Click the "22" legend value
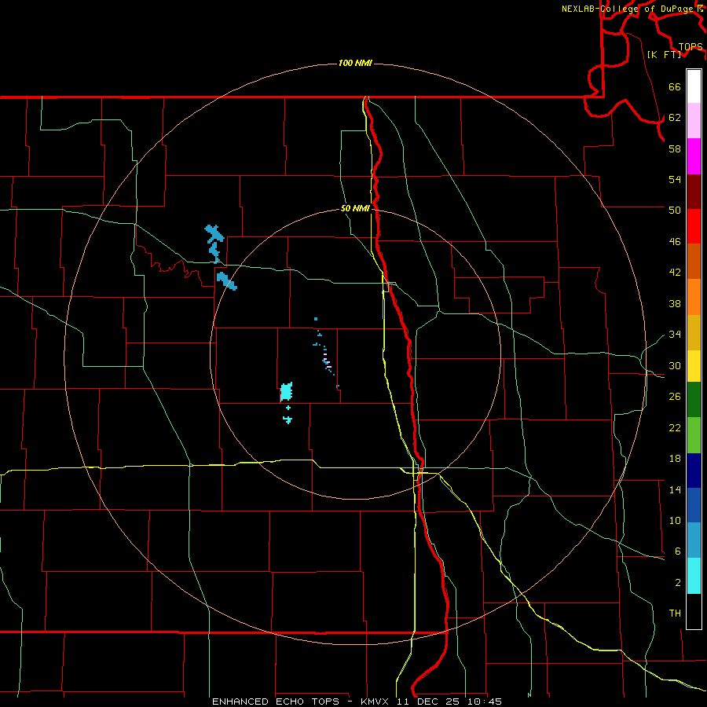This screenshot has height=707, width=707. tap(675, 427)
